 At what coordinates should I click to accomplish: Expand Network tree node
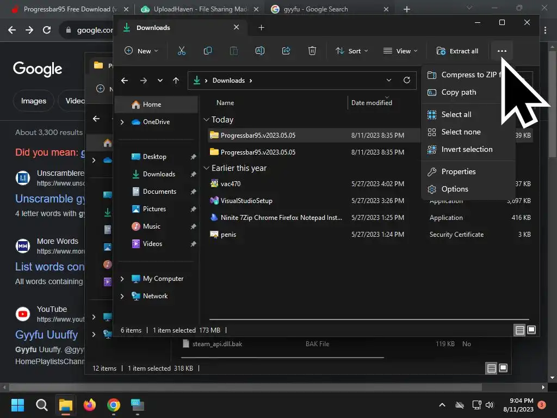[122, 296]
